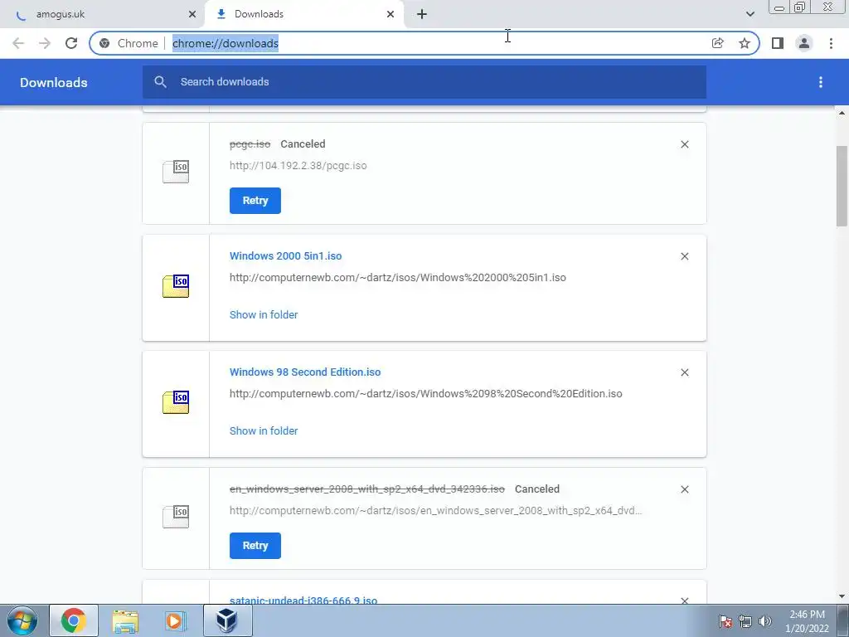Click the Chrome site info icon in address bar

tap(104, 43)
